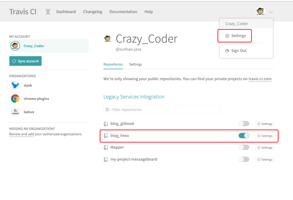
Task: Collapse the account dropdown chevron
Action: coord(271,12)
